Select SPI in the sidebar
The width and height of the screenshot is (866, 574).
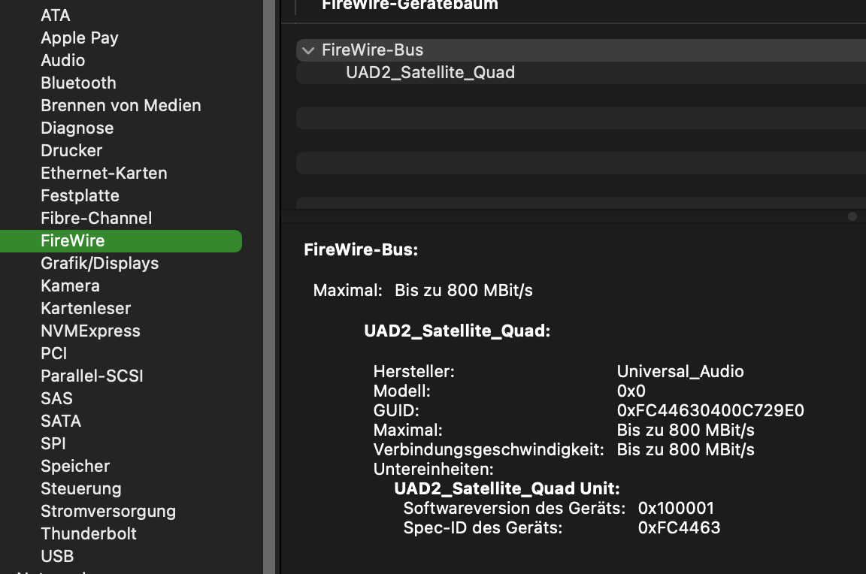coord(53,443)
